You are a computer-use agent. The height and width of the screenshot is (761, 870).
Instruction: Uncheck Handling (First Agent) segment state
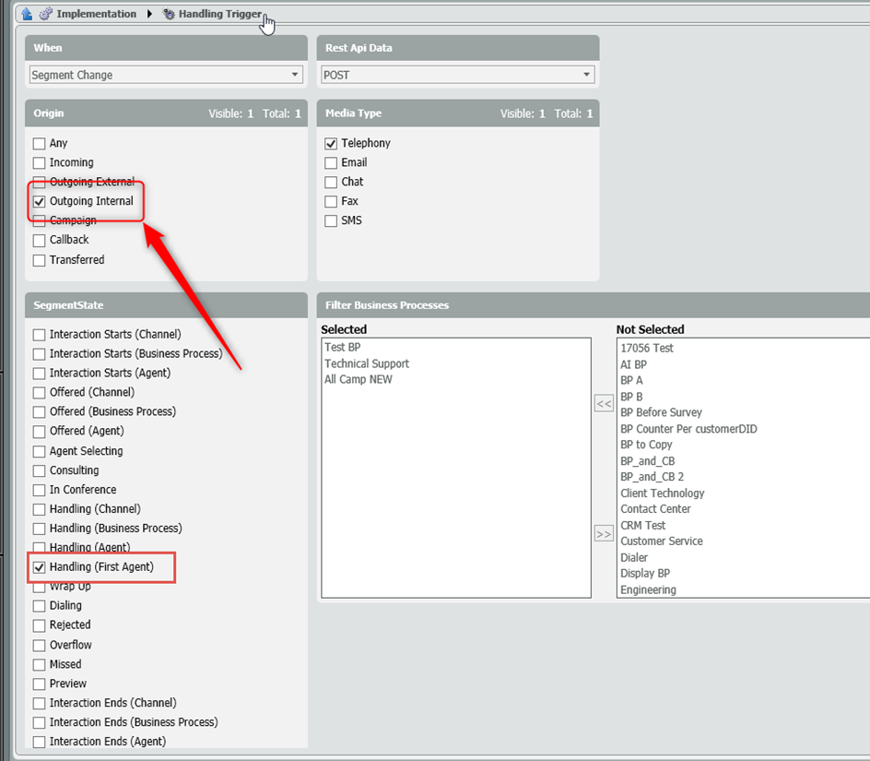pyautogui.click(x=39, y=567)
